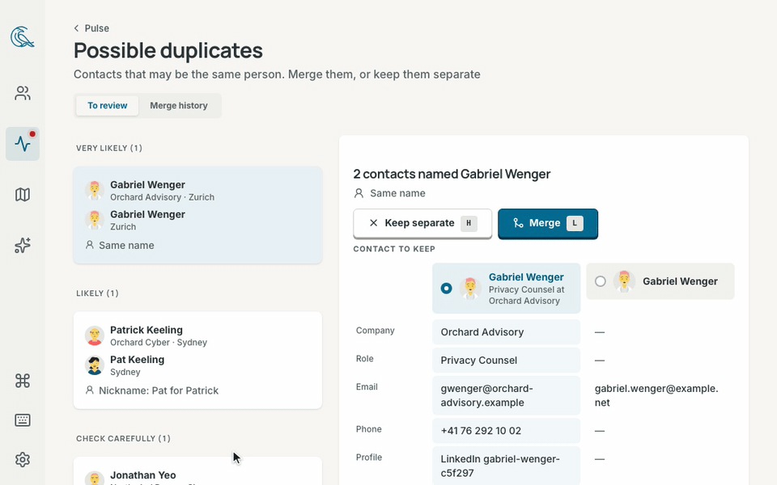Select the Pulse activity icon in sidebar
Screen dimensions: 777x485
[23, 144]
